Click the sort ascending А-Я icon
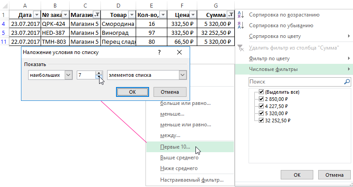This screenshot has width=353, height=187. click(241, 15)
